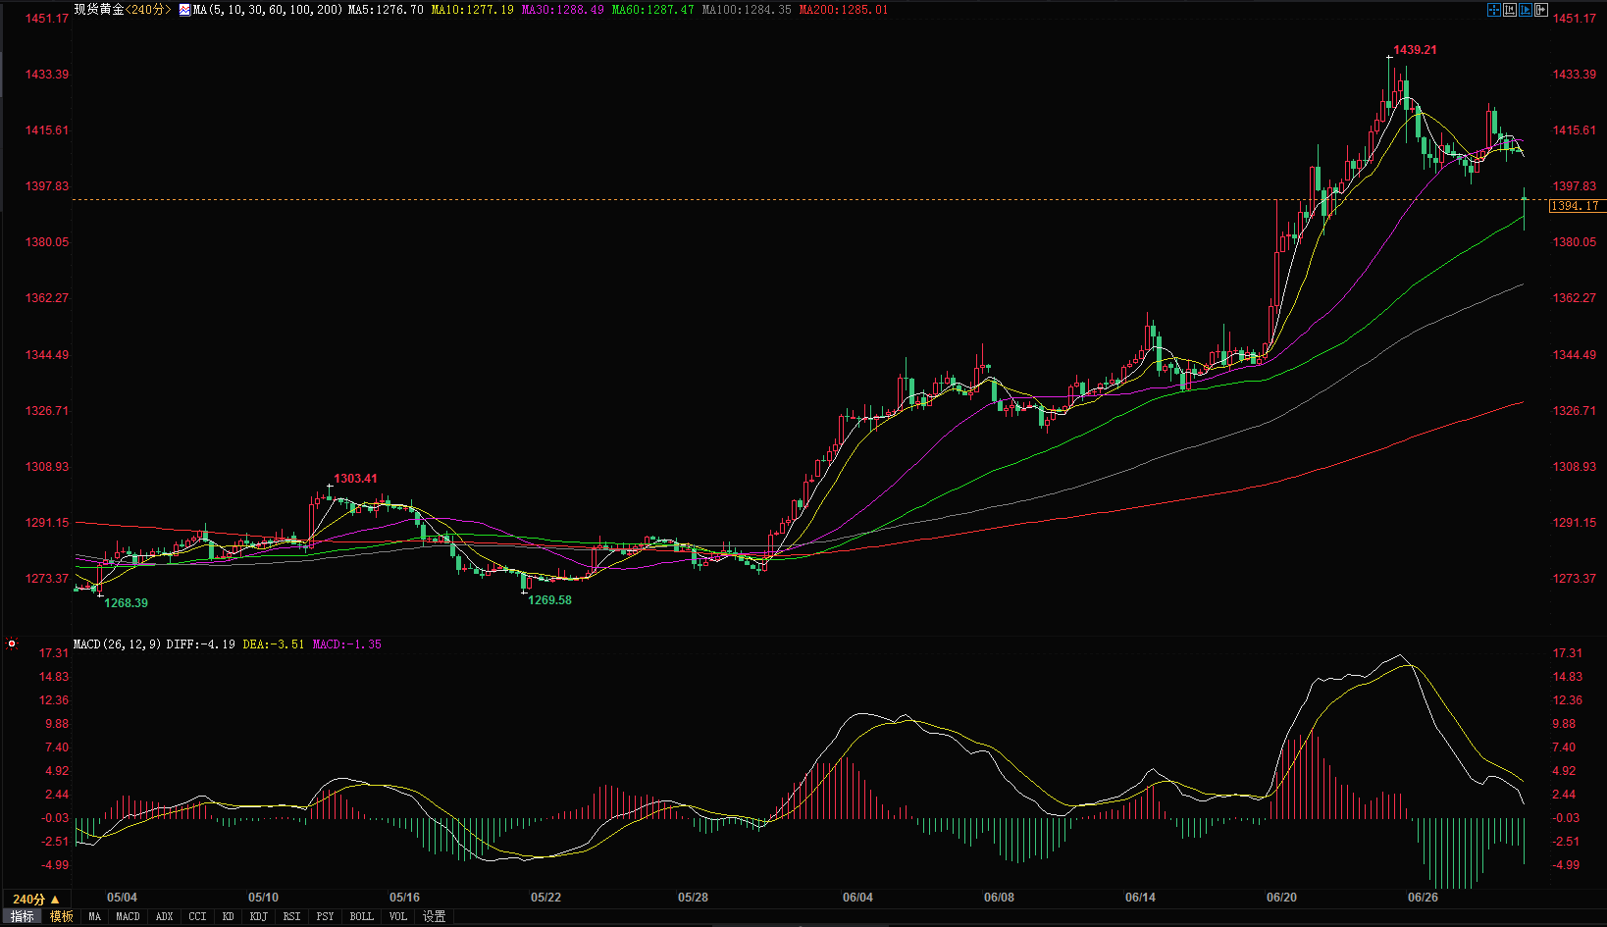Click the jump-to-start chart axis icon
The image size is (1607, 927).
(x=1510, y=10)
